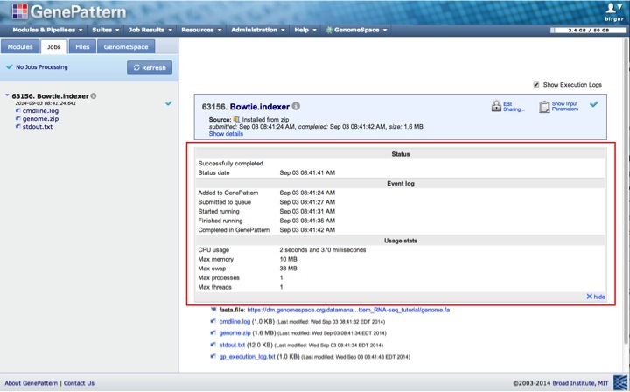Viewport: 630px width, 392px height.
Task: Open the Help dropdown menu
Action: click(x=305, y=30)
